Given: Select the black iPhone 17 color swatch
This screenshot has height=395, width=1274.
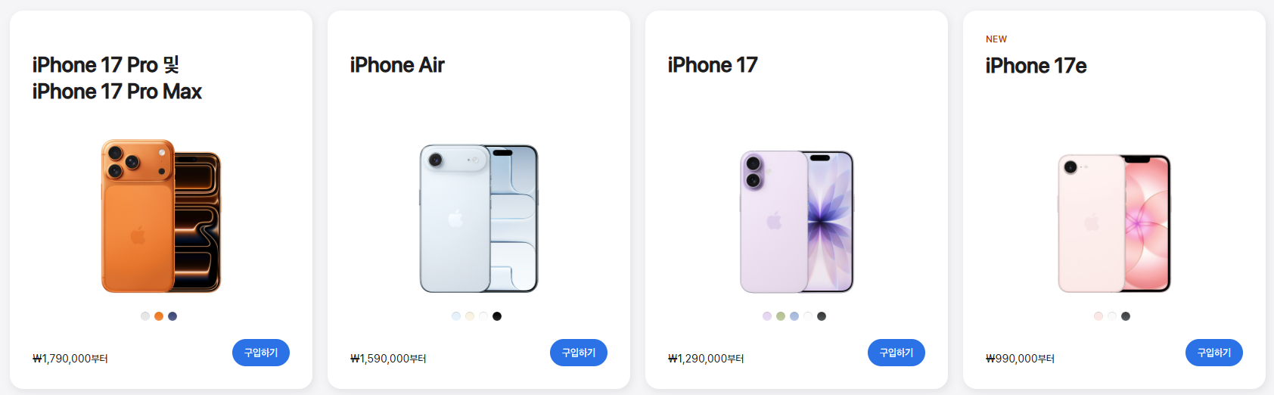Looking at the screenshot, I should pos(822,316).
